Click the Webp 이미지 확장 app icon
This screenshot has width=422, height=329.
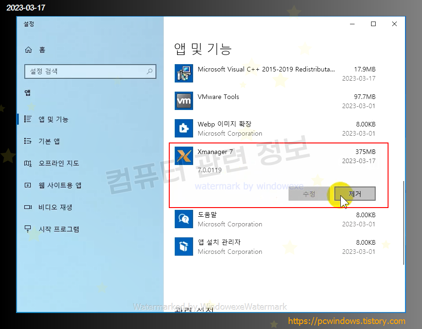click(184, 128)
